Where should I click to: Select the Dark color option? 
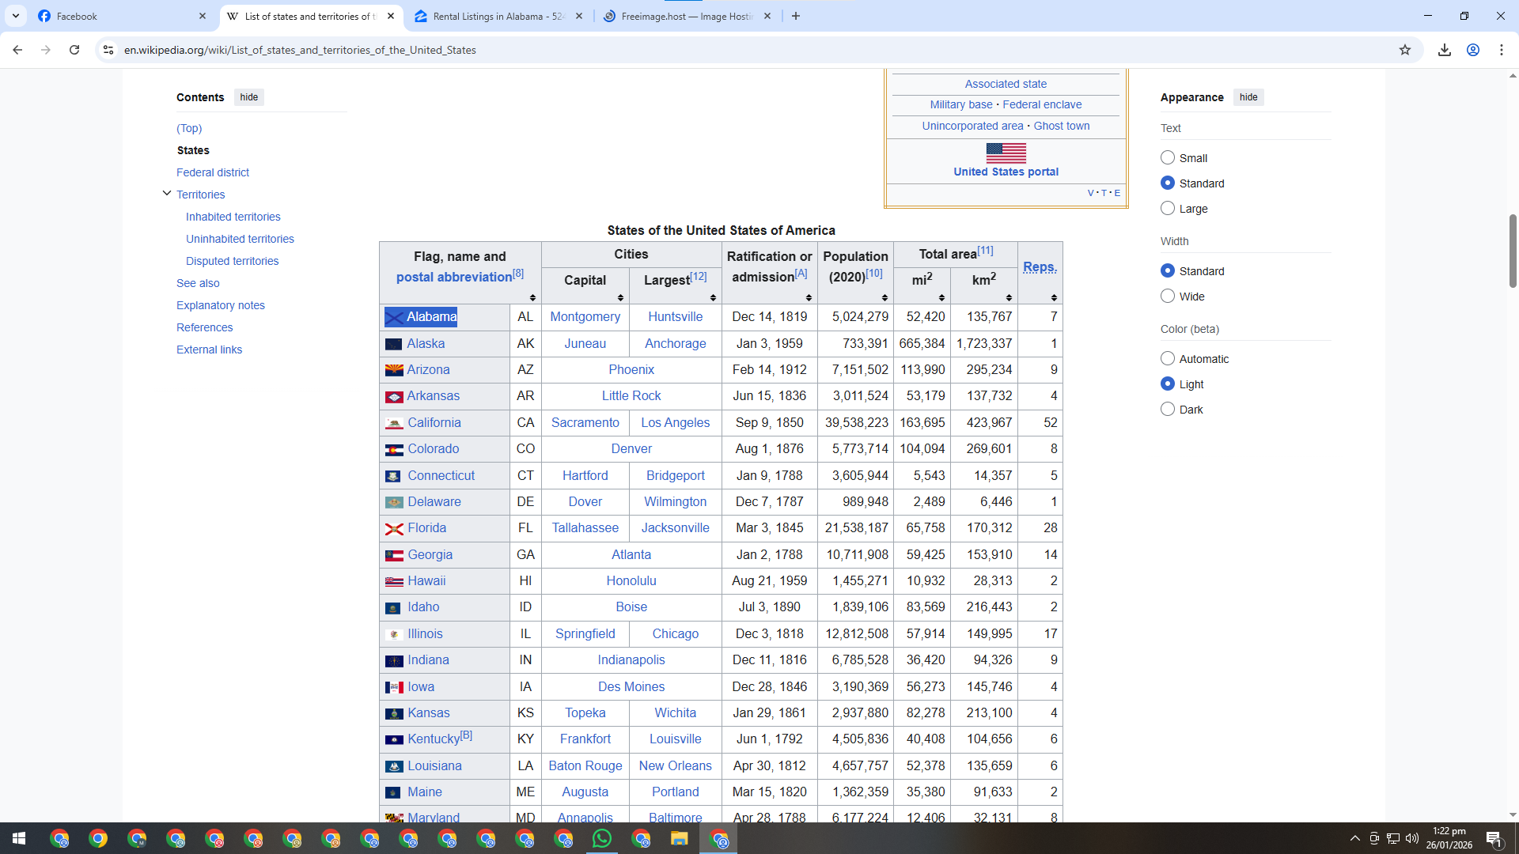point(1168,409)
